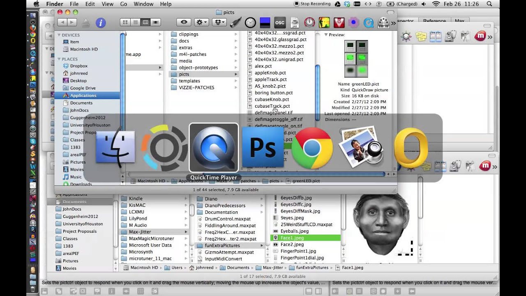Open the Go menu
The height and width of the screenshot is (296, 526).
pos(124,4)
